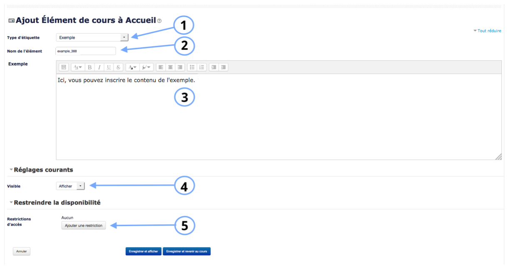Viewport: 509px width, 273px height.
Task: Click the Tout réduire link
Action: coord(489,31)
